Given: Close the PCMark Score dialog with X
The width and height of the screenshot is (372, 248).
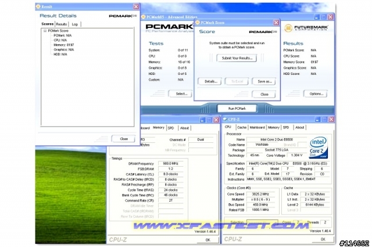Looking at the screenshot, I should click(x=276, y=23).
